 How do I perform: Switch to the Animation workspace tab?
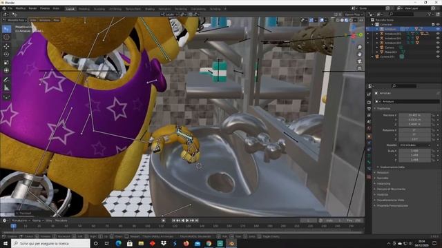164,9
